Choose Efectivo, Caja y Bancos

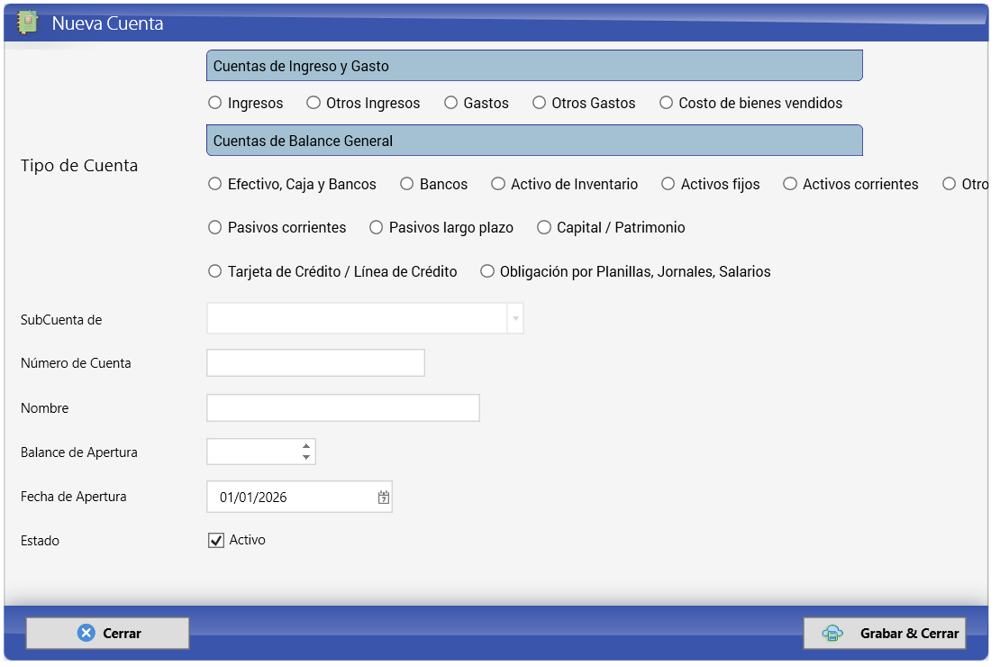(x=215, y=184)
